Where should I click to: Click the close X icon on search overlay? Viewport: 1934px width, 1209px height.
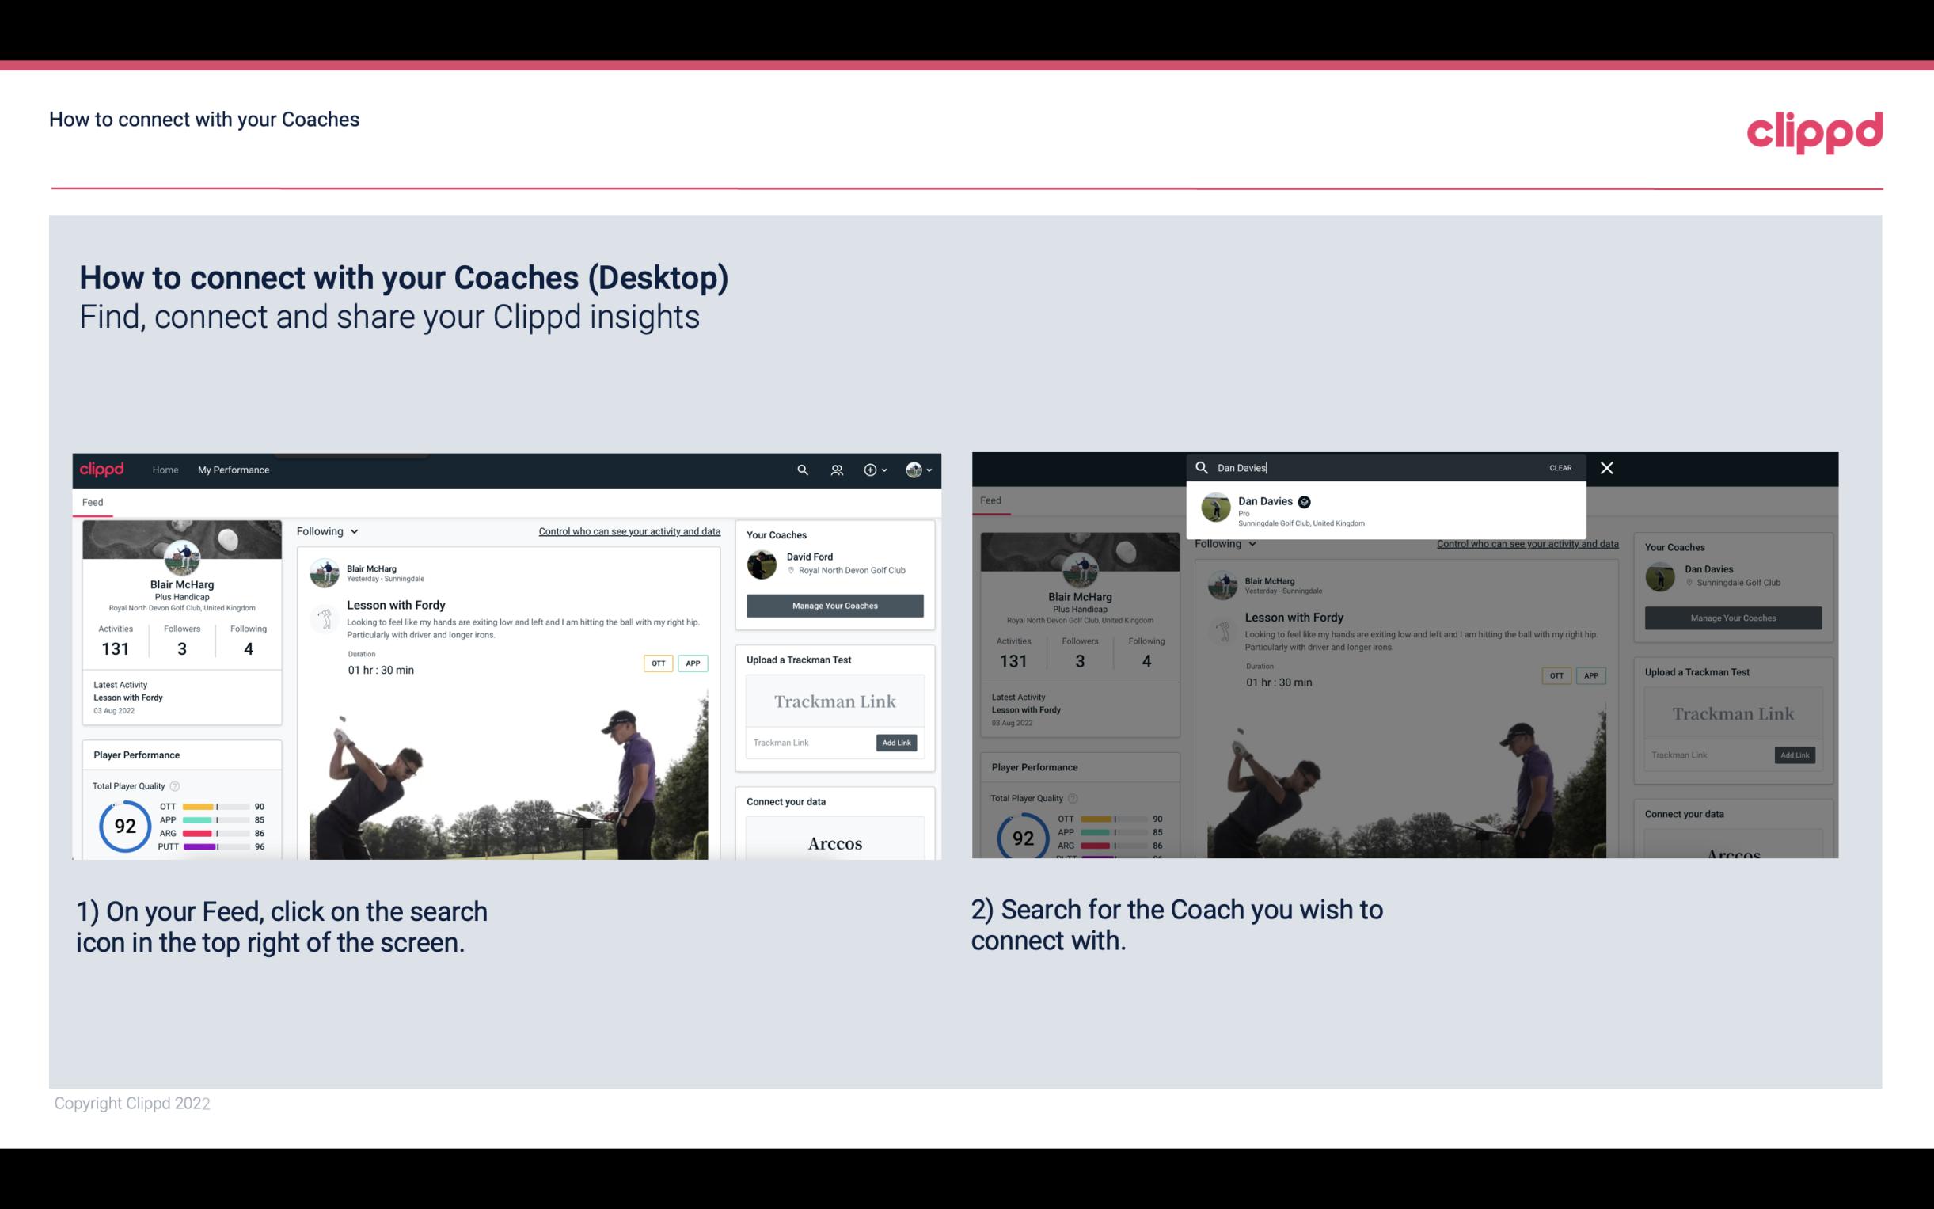coord(1607,466)
